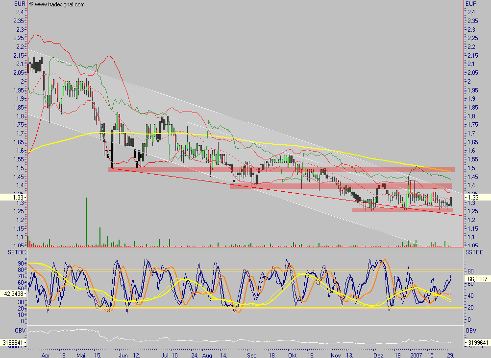Click the 80 level on SSTOC right scale

470,271
